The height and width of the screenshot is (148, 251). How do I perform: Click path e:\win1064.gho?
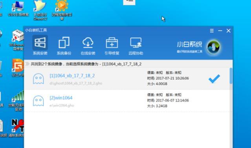point(62,105)
